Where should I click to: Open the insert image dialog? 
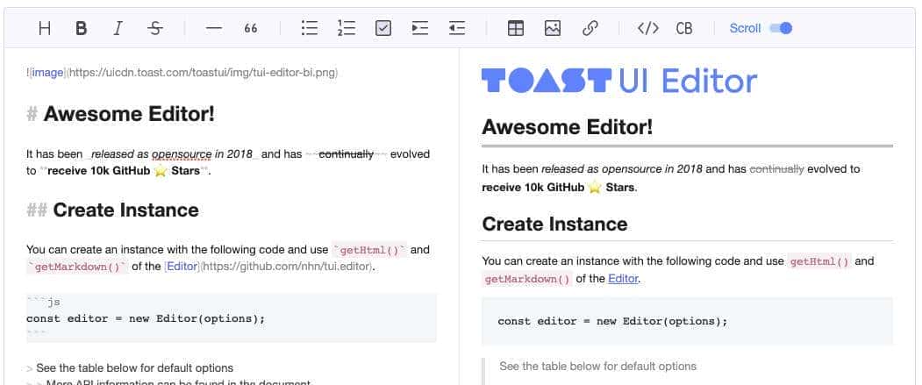(553, 28)
